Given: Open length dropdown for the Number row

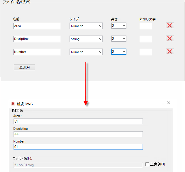Looking at the screenshot, I should 119,52.
